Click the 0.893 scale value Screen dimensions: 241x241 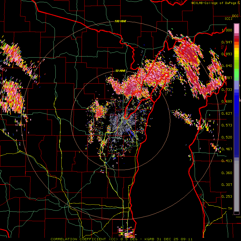pos(227,54)
